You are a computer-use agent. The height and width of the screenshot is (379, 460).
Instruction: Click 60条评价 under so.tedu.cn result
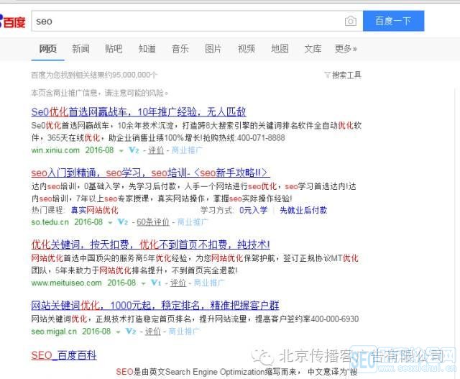tap(153, 222)
